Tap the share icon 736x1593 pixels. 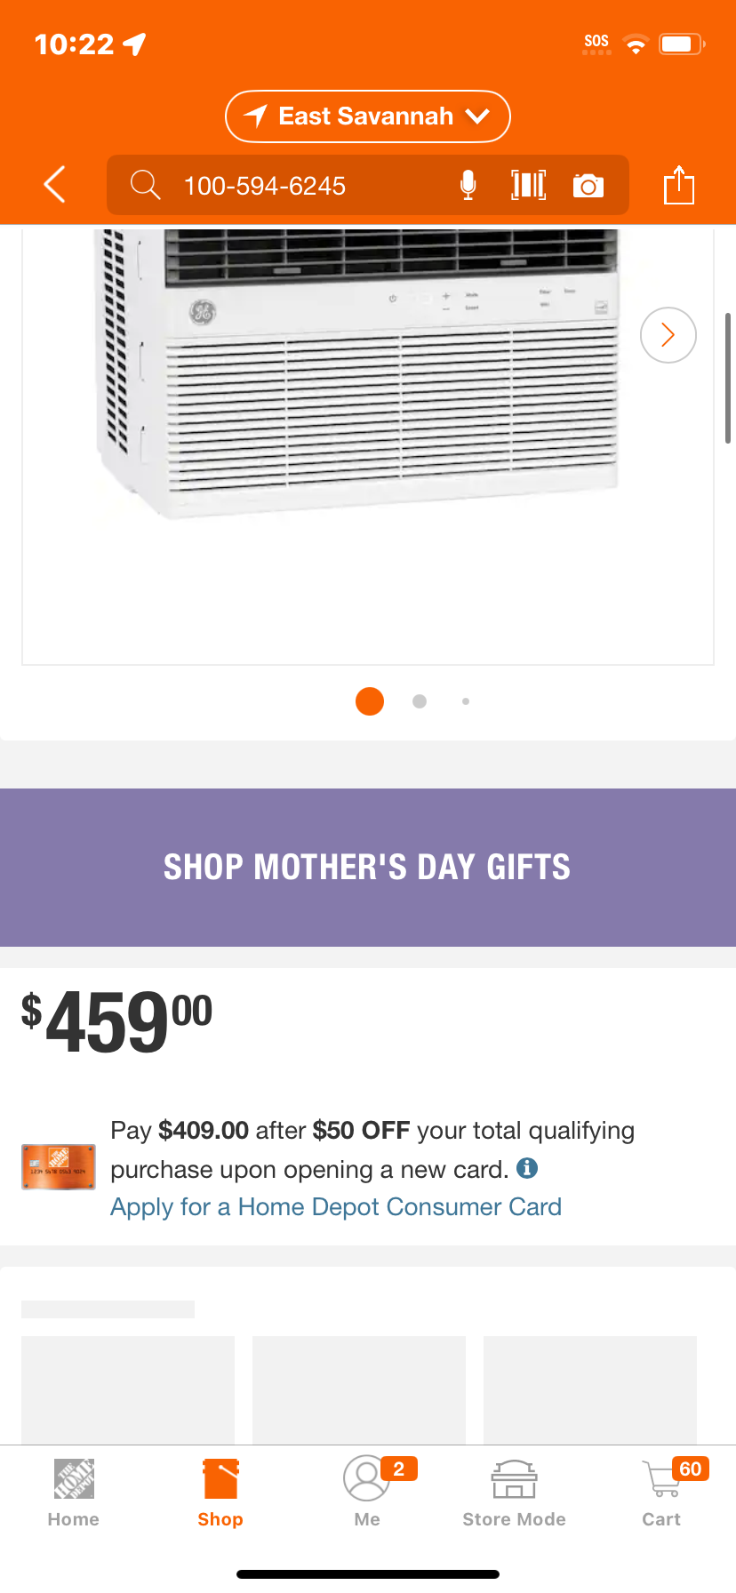679,185
